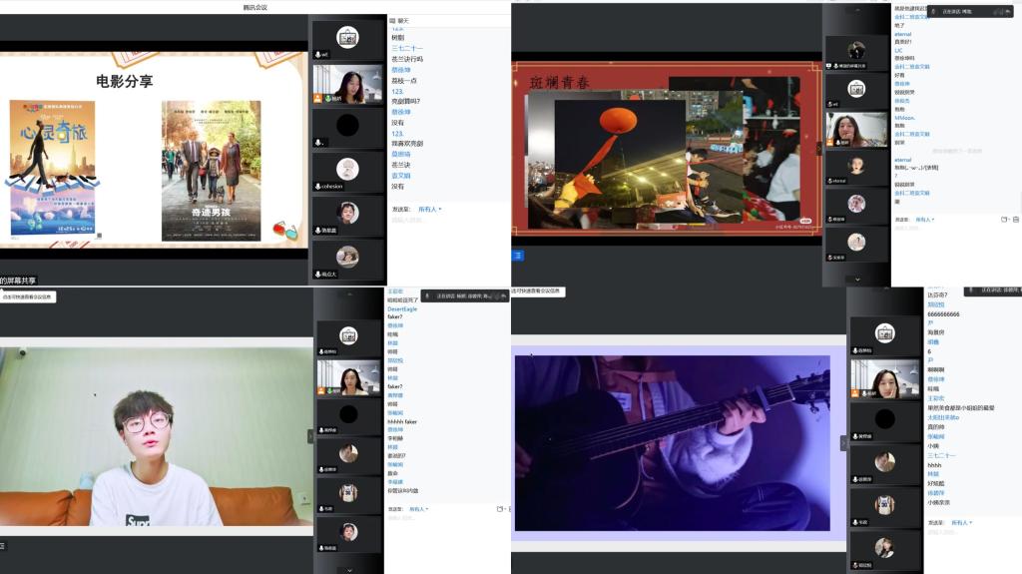Select the woman's video tile in the movie-sharing meeting
This screenshot has height=574, width=1022.
347,84
